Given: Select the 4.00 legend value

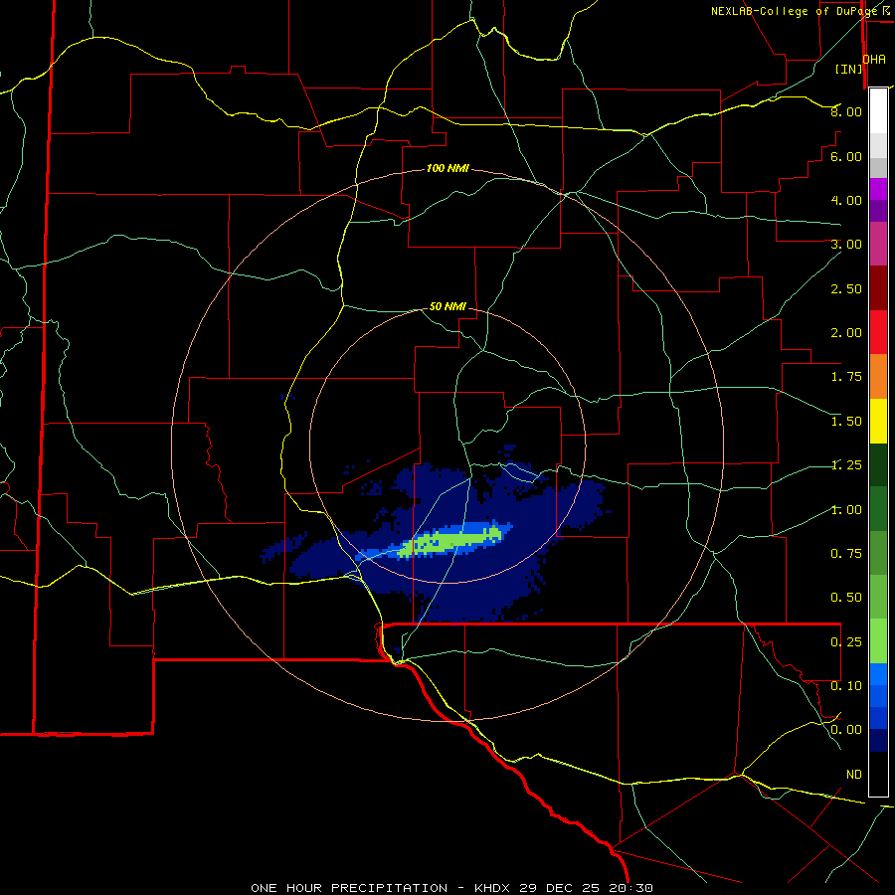Looking at the screenshot, I should click(x=846, y=200).
